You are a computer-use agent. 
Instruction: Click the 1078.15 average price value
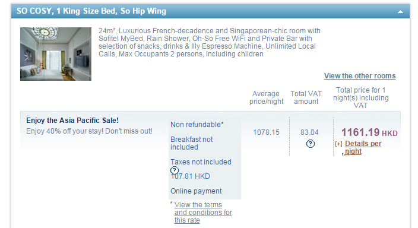[x=266, y=132]
